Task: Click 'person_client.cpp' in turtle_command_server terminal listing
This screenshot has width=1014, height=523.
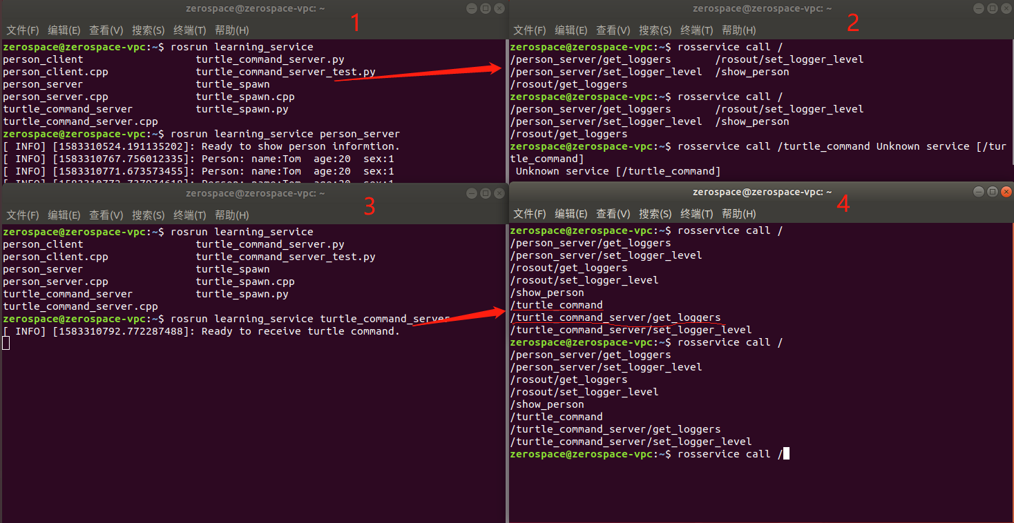Action: tap(55, 257)
